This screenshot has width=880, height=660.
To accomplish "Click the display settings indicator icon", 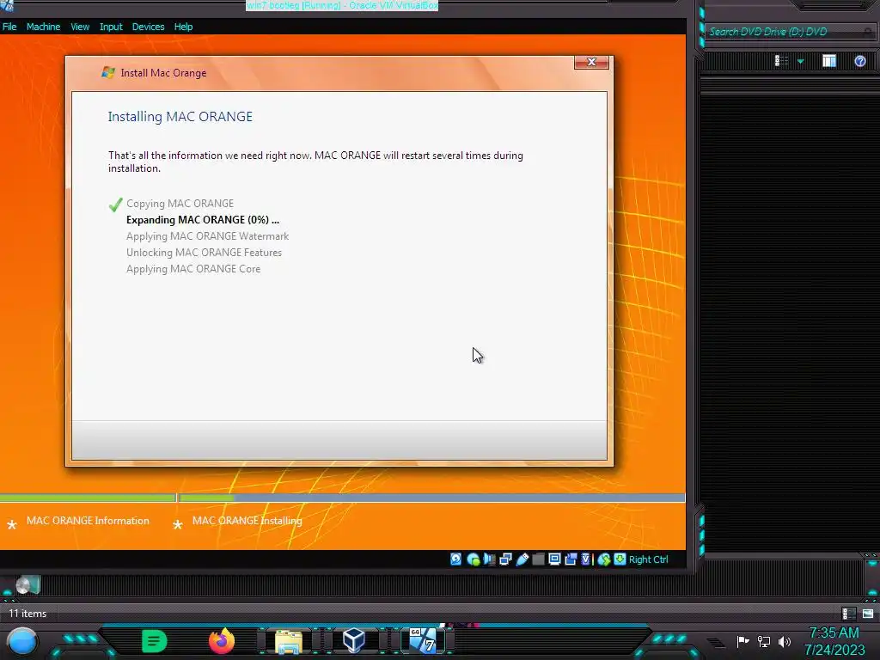I will point(554,559).
